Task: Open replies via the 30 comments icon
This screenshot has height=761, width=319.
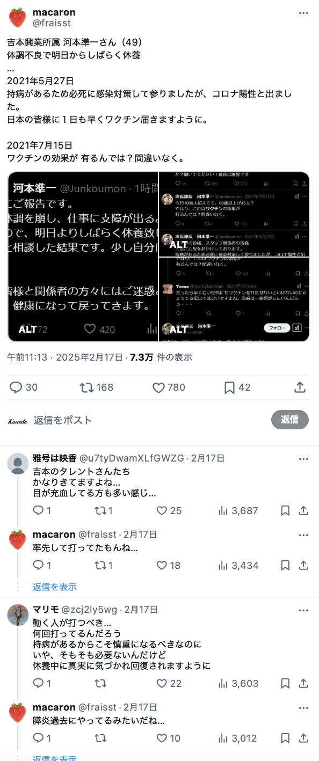Action: coord(24,387)
